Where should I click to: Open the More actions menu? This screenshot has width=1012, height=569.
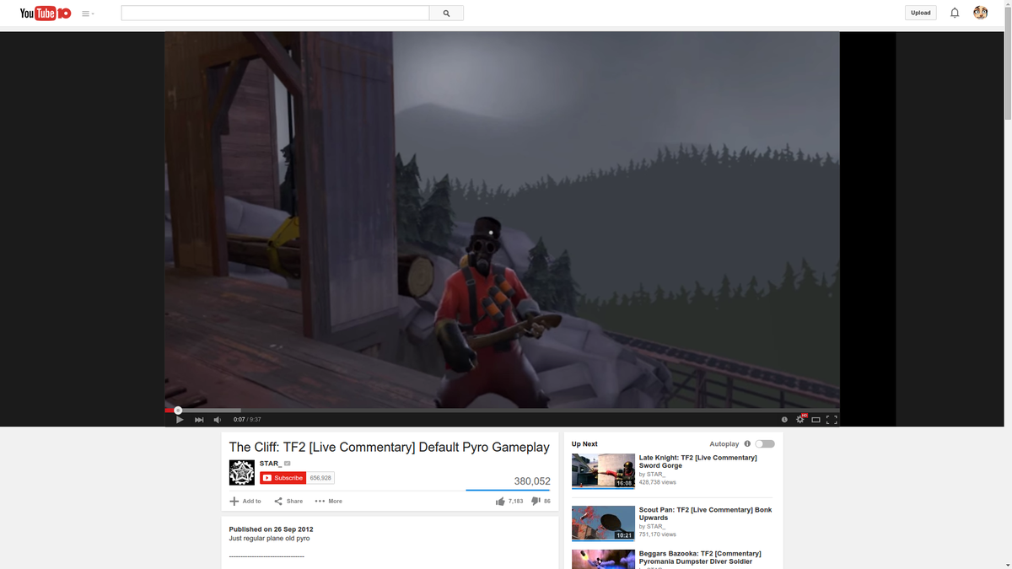(329, 501)
